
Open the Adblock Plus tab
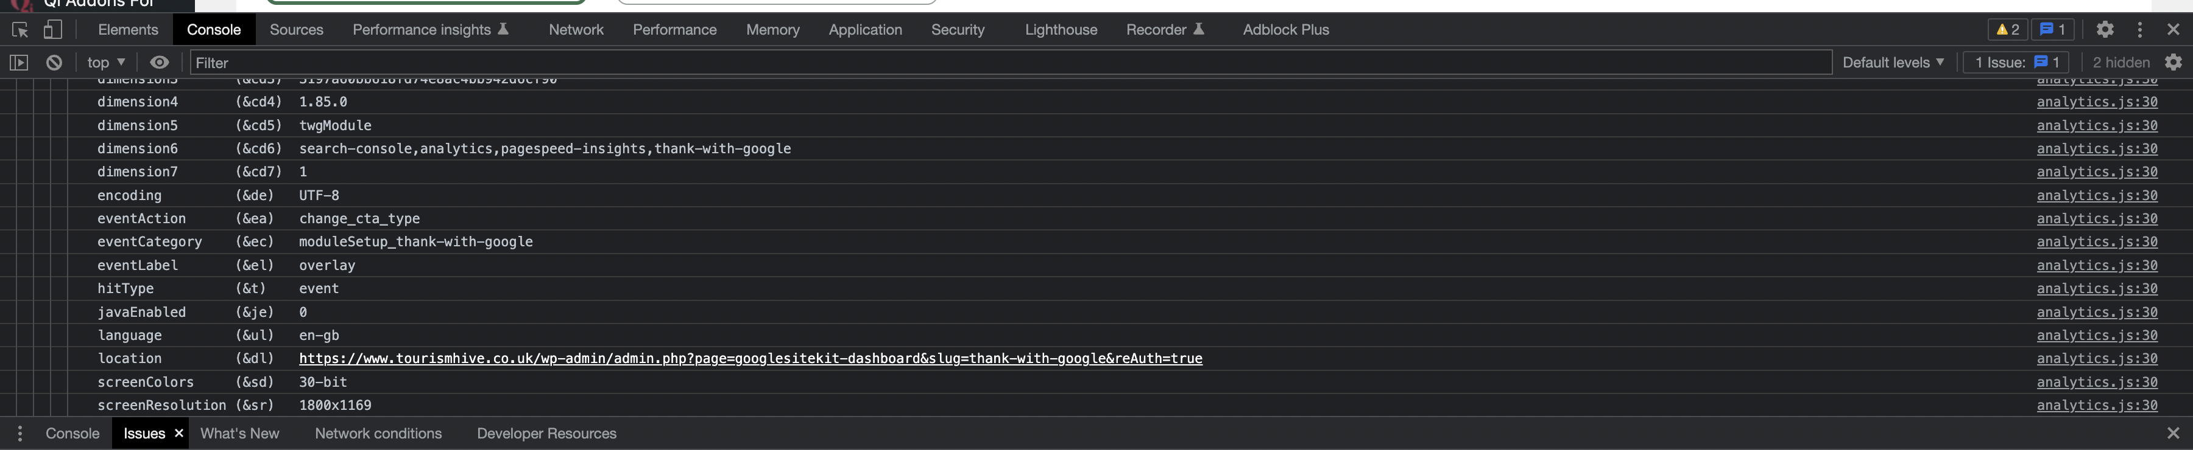[x=1285, y=30]
